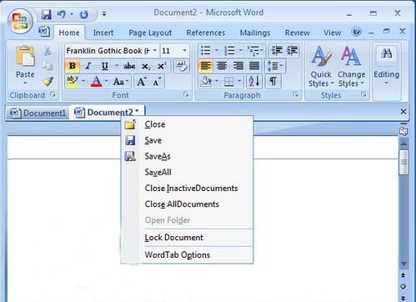Switch to the Insert ribbon tab
416x302 pixels.
103,33
